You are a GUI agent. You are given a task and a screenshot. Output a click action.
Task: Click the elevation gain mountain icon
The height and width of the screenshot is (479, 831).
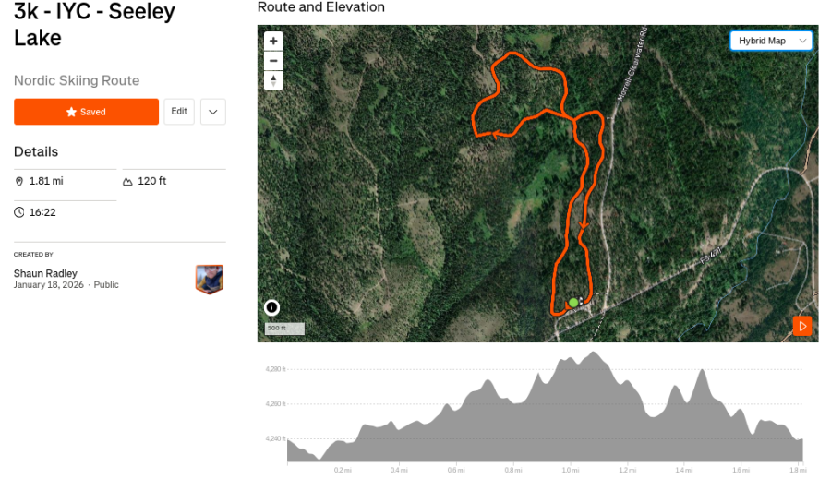coord(127,182)
